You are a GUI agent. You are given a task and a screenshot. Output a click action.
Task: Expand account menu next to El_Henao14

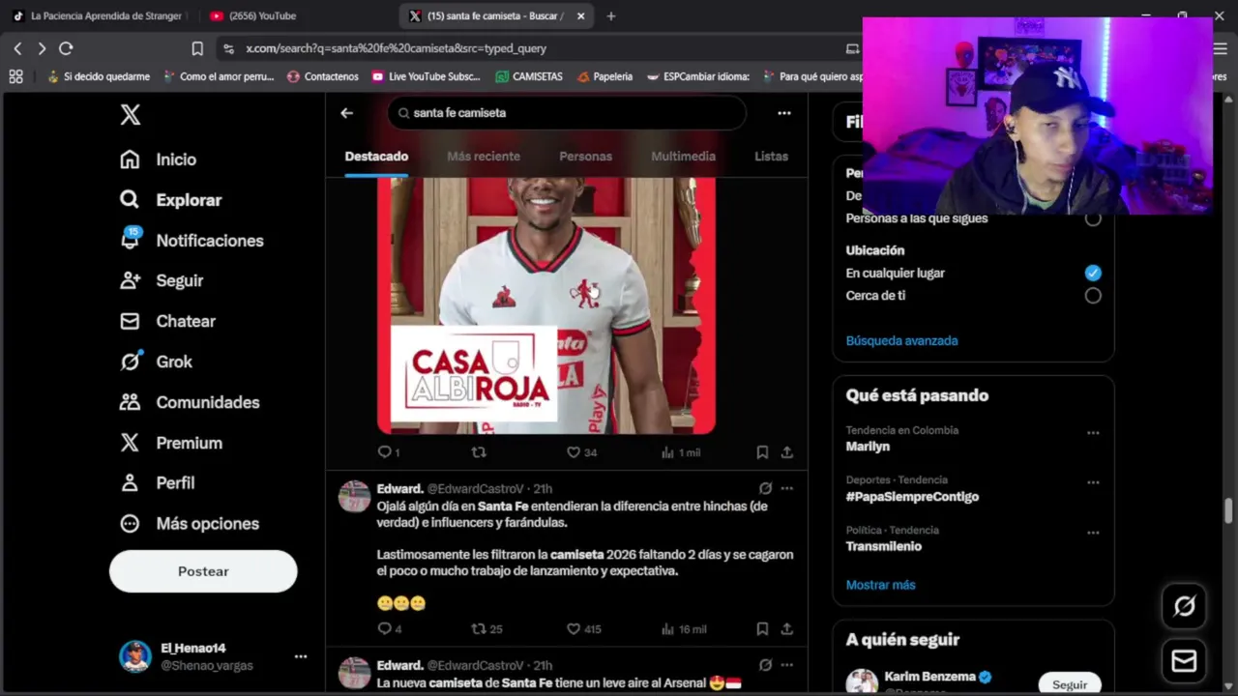(301, 656)
